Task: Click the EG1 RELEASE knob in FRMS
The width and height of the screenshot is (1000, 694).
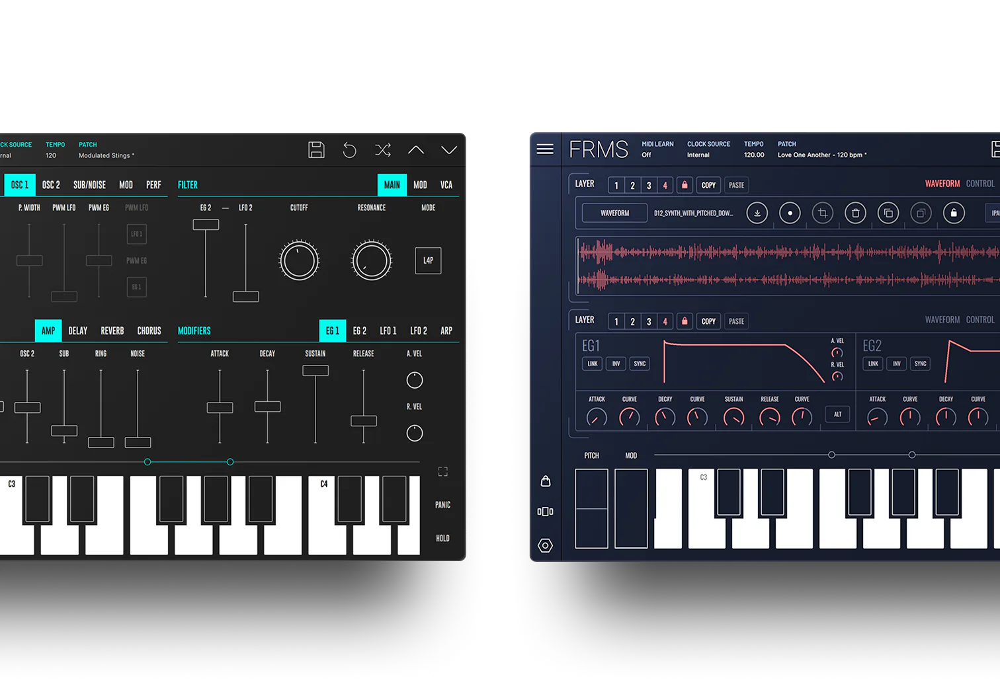Action: coord(770,418)
